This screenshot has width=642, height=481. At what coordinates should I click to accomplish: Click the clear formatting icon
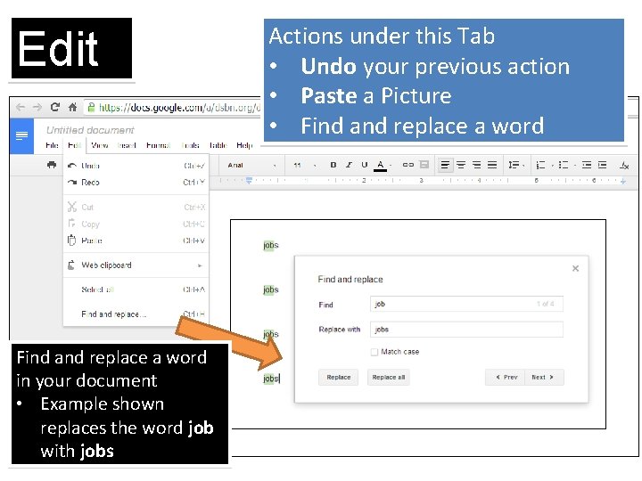624,165
